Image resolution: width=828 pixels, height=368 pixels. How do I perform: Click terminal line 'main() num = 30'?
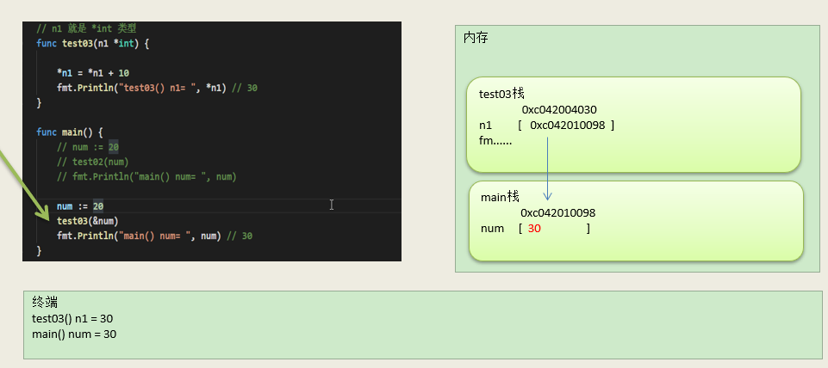pyautogui.click(x=74, y=334)
